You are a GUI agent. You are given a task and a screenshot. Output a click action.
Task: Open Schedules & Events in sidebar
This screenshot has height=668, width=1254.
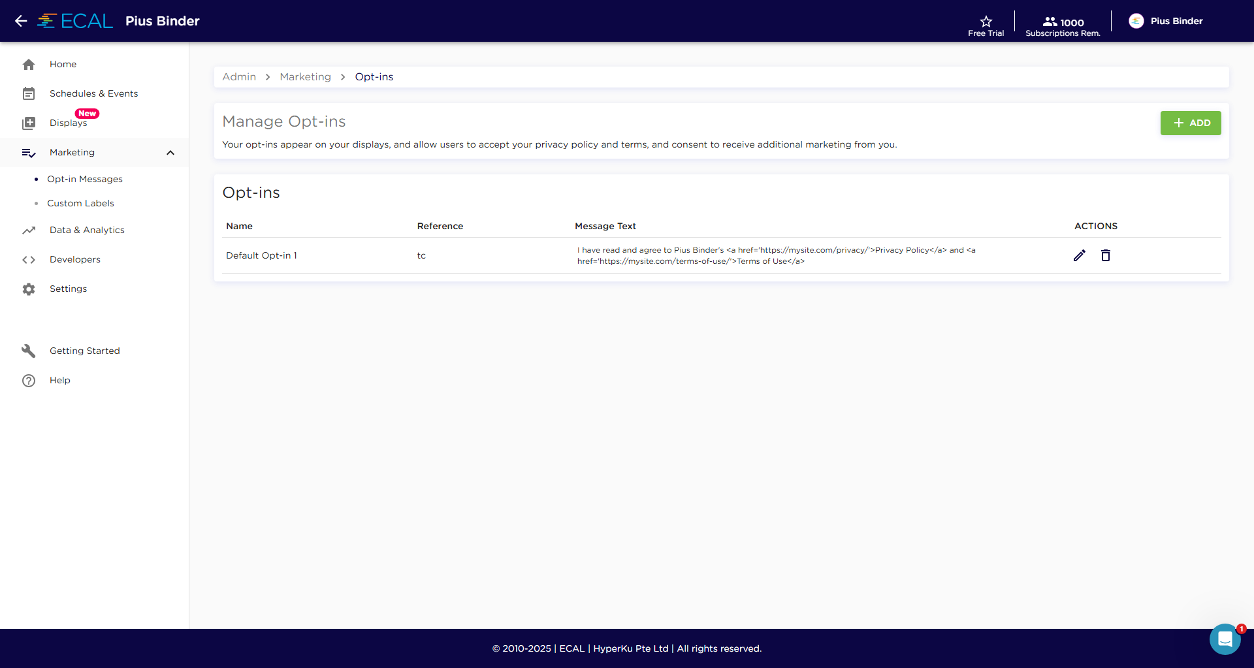point(93,93)
